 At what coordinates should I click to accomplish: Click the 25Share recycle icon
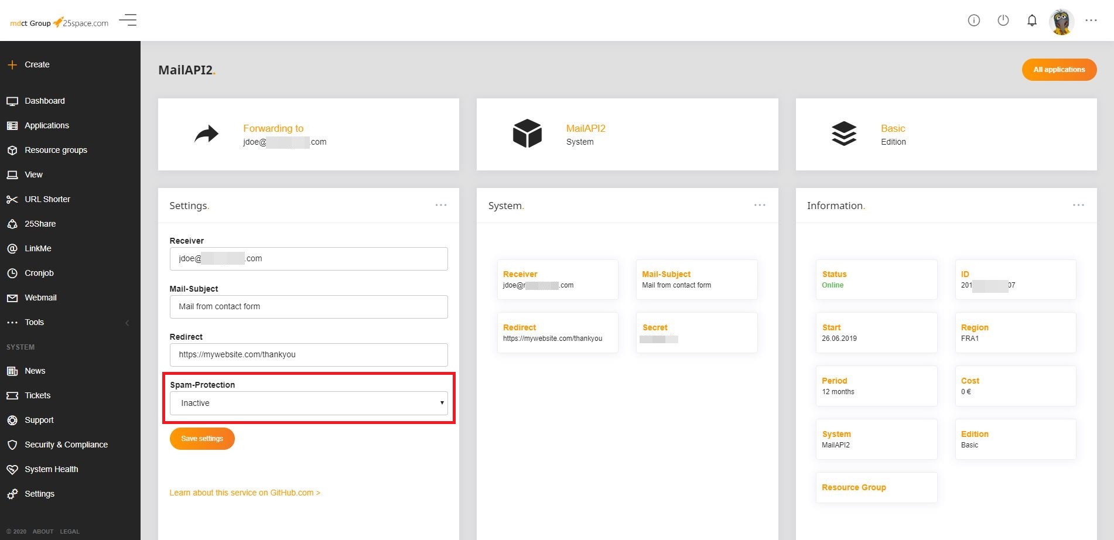point(12,224)
